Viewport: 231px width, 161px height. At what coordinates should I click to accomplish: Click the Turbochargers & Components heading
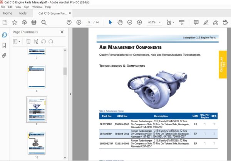tap(122, 66)
